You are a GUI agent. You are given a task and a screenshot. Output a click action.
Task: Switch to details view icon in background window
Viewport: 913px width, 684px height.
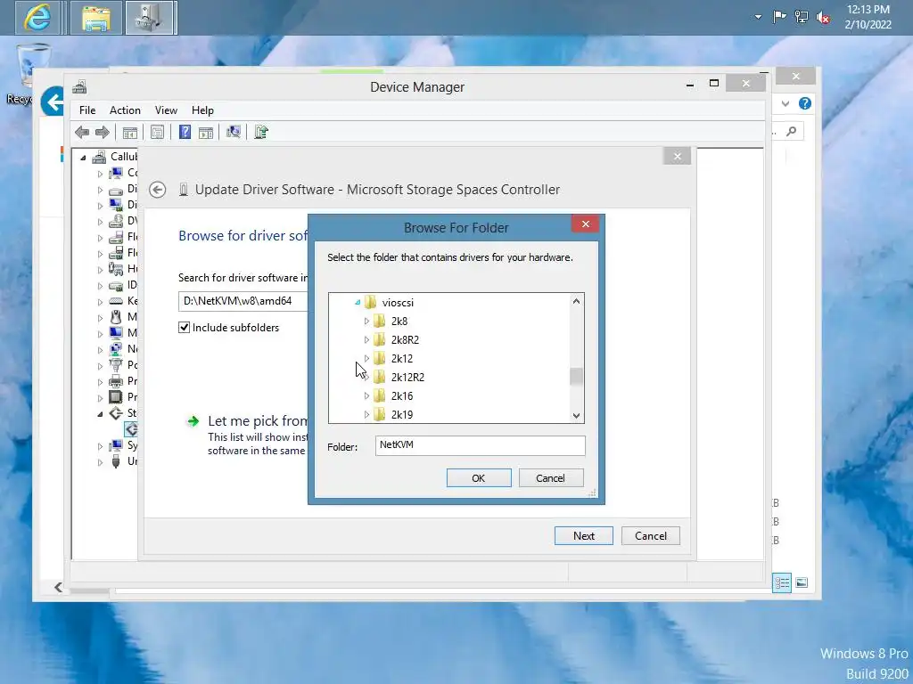(781, 582)
